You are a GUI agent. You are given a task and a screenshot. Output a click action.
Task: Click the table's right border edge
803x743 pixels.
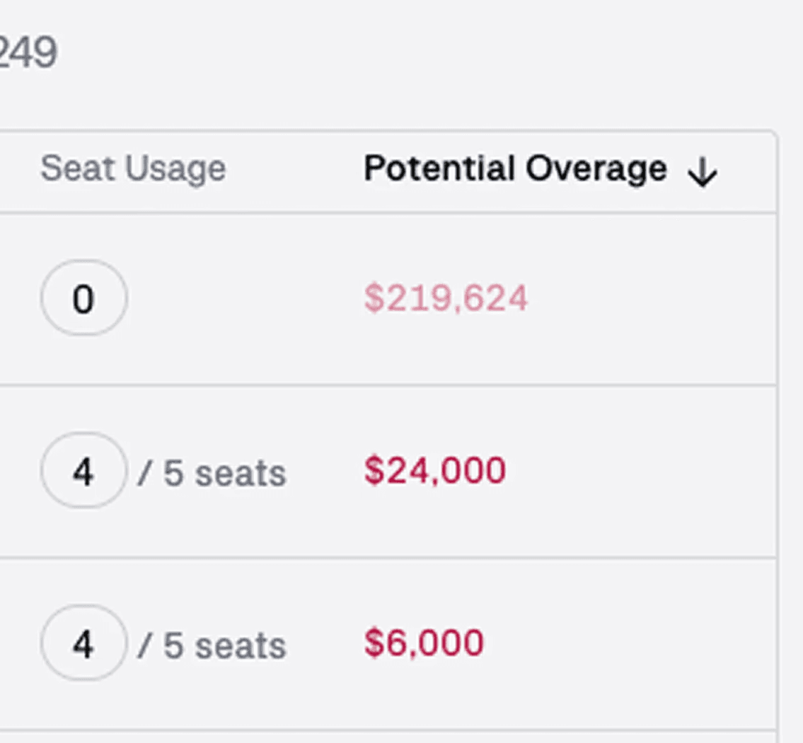click(778, 424)
